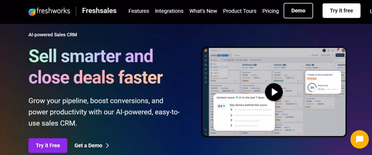
Task: Click the white Try it free button
Action: tap(341, 11)
